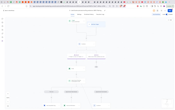Click the blue Save button

pyautogui.click(x=170, y=11)
